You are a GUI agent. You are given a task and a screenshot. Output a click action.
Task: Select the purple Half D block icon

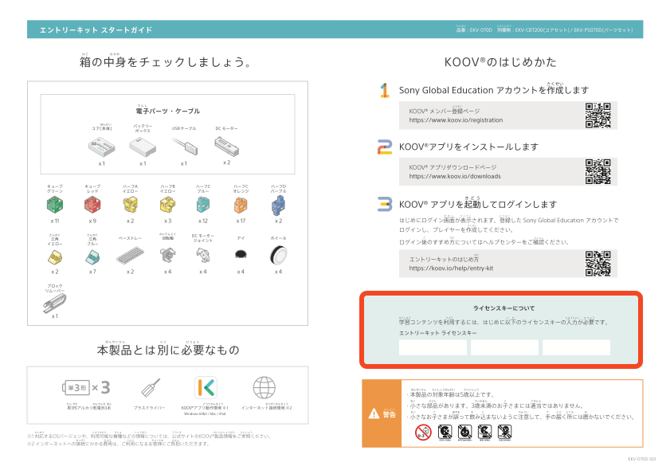coord(278,206)
